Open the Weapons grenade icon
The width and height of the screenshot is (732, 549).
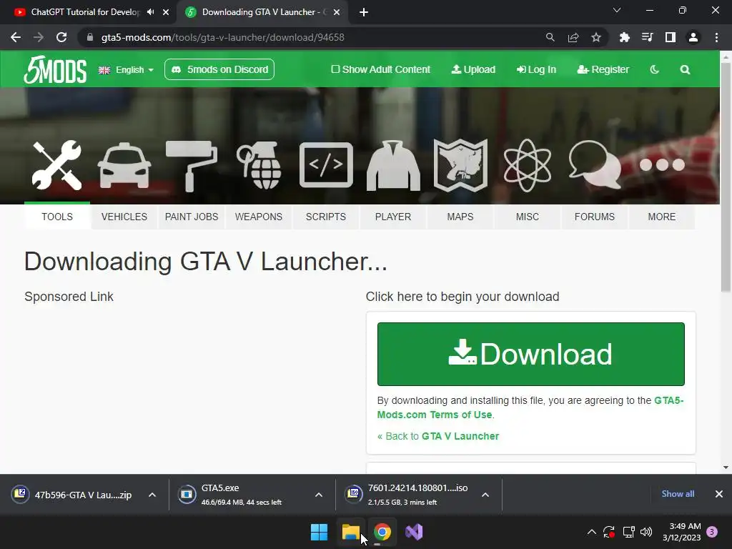tap(259, 165)
